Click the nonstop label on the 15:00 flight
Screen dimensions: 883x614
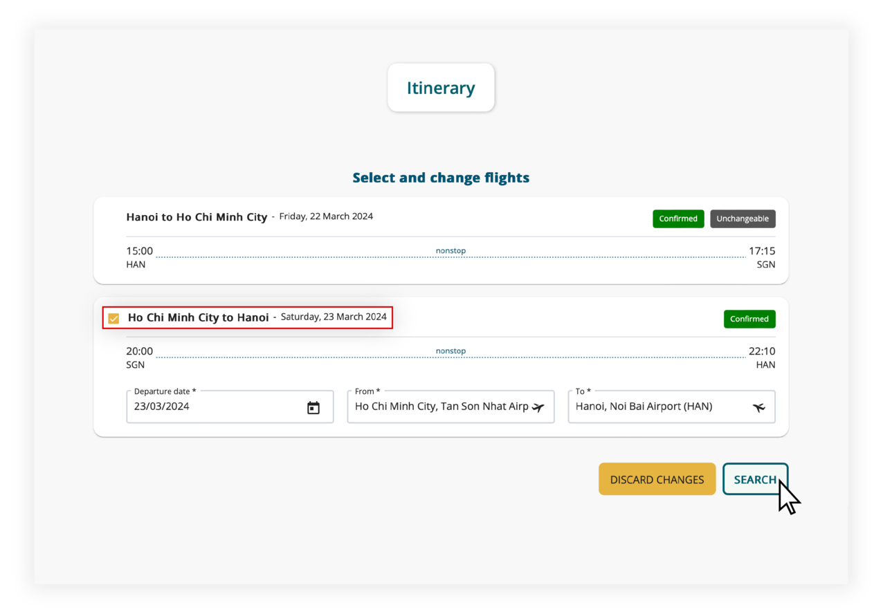pos(450,250)
